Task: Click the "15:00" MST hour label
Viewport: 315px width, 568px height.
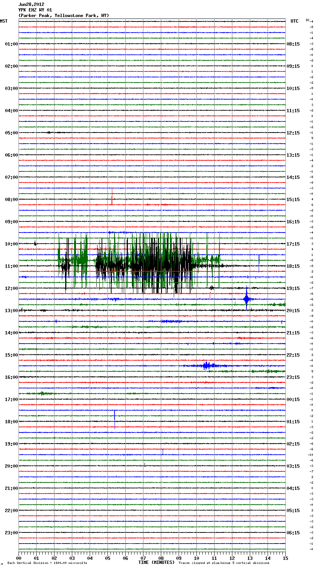Action: point(11,355)
